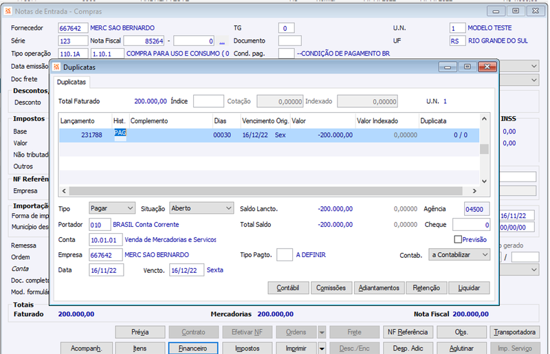550x354 pixels.
Task: Open the arrow menu beside Imprimir
Action: [322, 349]
